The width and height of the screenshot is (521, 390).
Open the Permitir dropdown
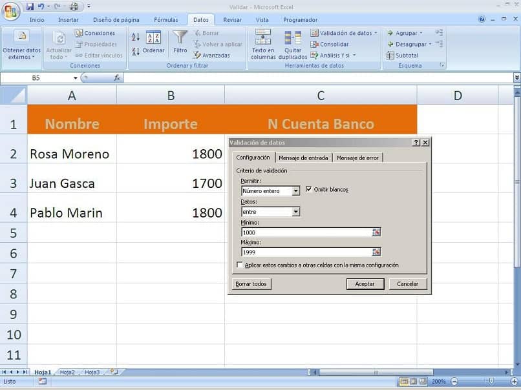pyautogui.click(x=295, y=191)
